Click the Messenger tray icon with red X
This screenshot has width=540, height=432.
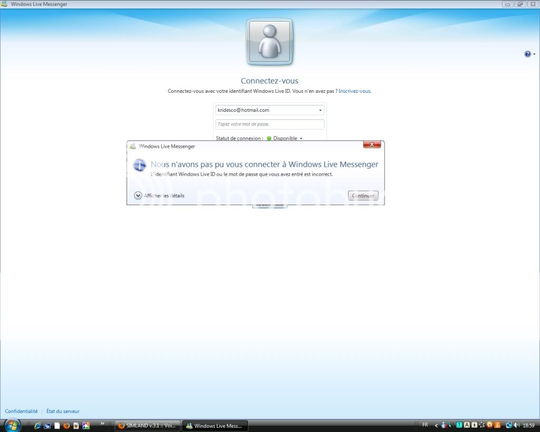click(x=444, y=426)
